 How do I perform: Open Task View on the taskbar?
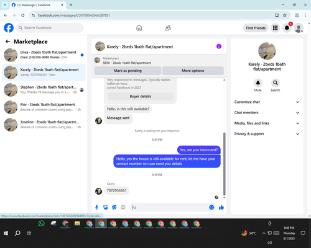[x=29, y=233]
